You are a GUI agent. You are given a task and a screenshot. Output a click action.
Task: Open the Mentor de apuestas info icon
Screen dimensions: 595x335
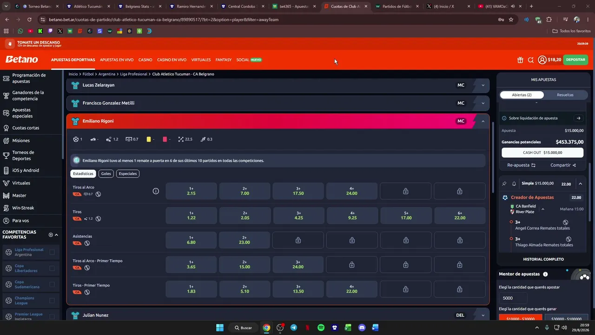(x=545, y=274)
